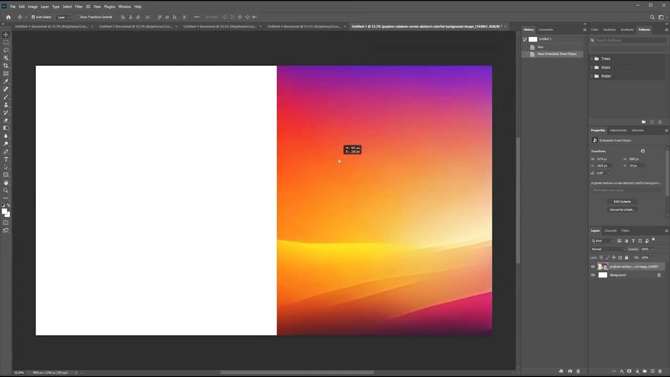Screen dimensions: 670x377
Task: Open the Auto-Select Layer dropdown
Action: [x=63, y=17]
